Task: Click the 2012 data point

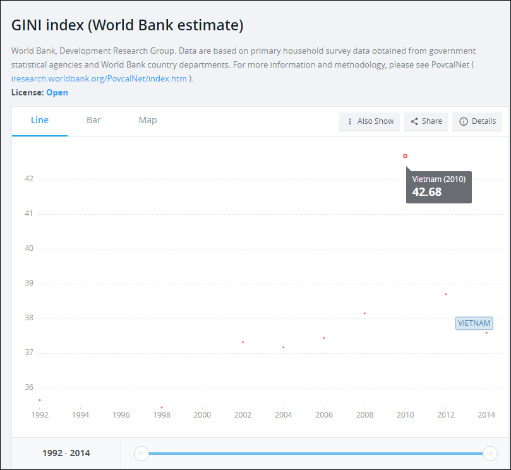Action: coord(446,294)
